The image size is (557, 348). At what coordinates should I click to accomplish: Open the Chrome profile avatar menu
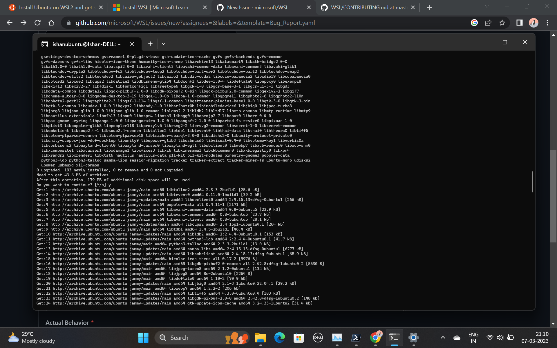(x=534, y=23)
